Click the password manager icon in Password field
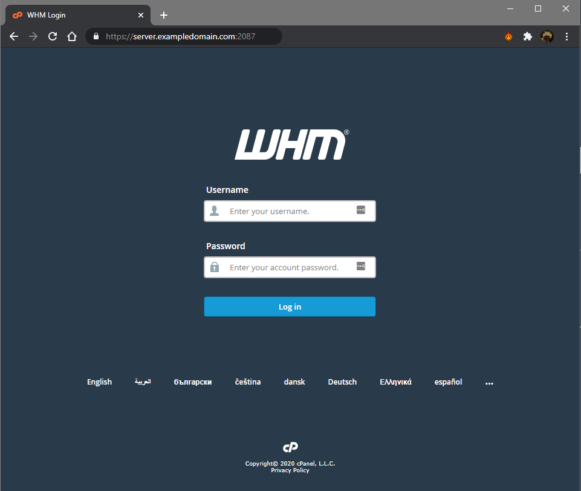Viewport: 581px width, 491px height. coord(361,266)
